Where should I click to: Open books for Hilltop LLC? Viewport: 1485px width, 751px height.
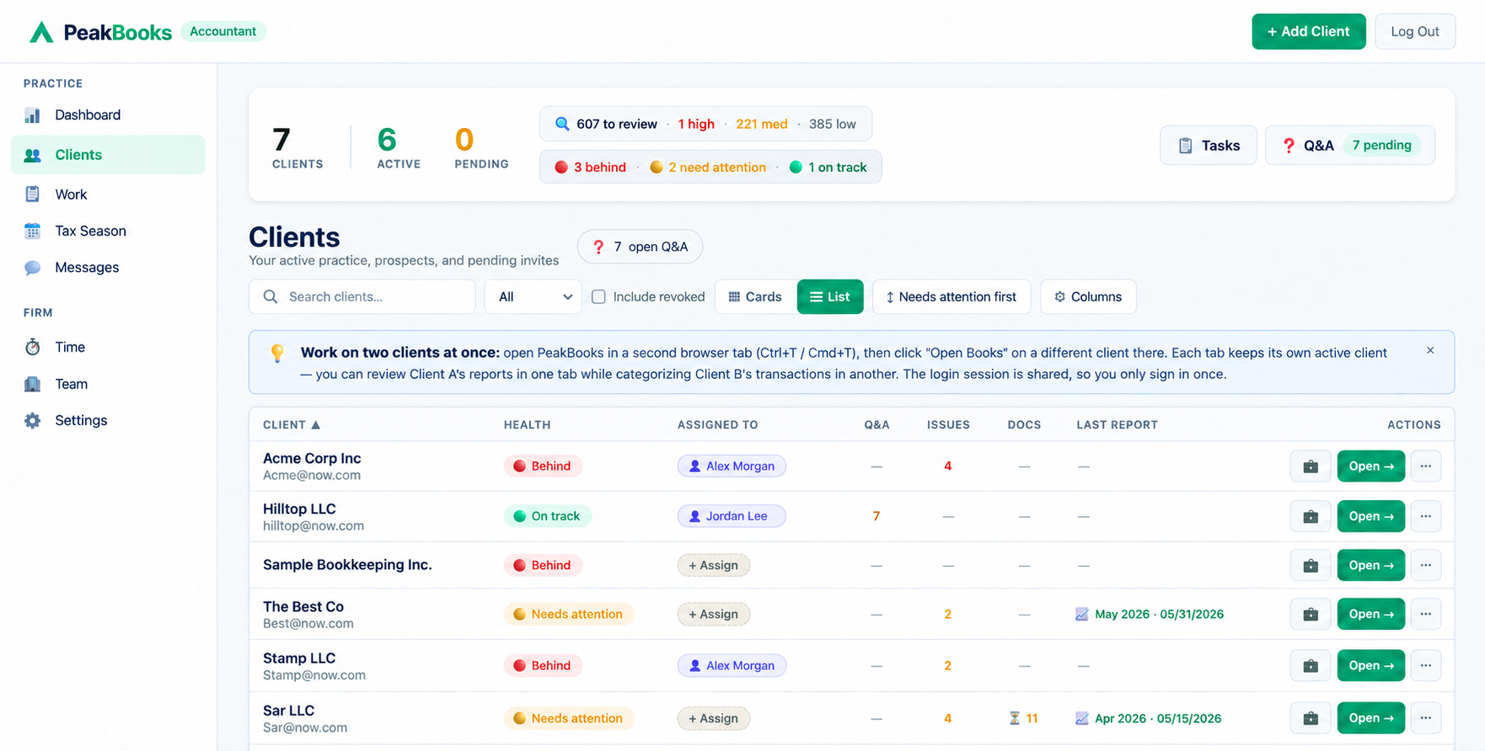[x=1371, y=516]
